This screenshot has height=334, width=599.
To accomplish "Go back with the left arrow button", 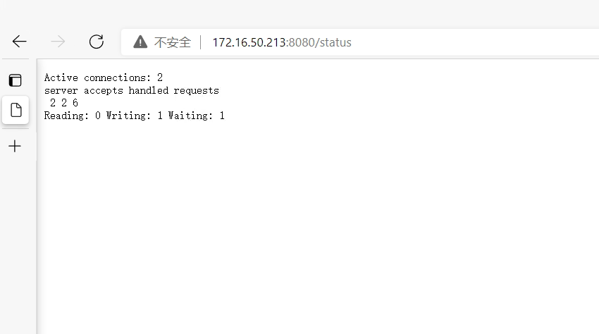I will 19,42.
